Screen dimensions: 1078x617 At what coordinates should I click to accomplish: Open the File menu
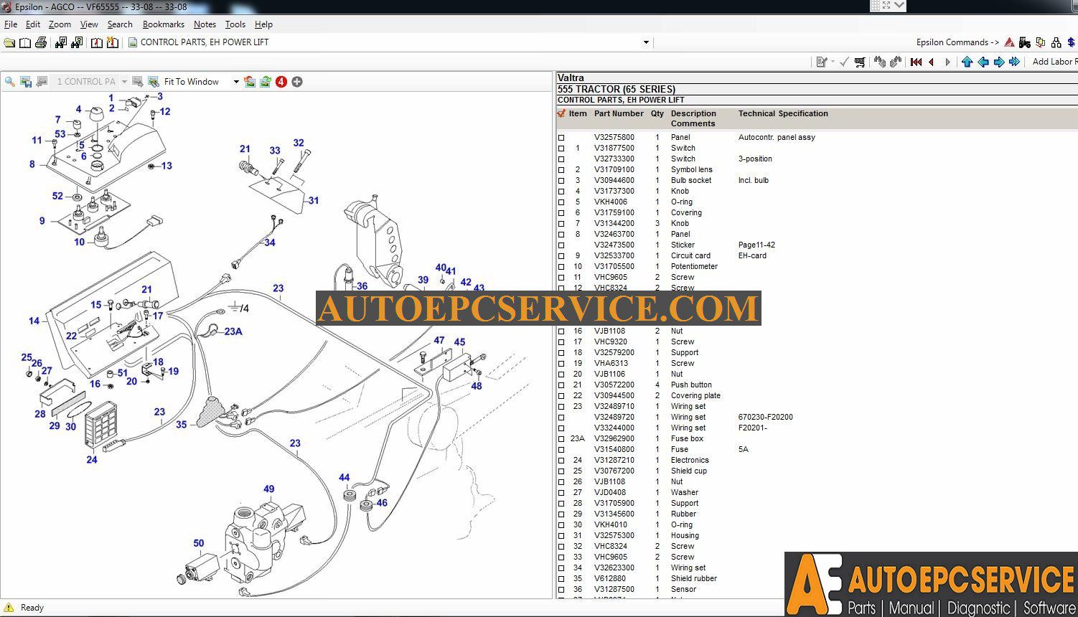click(x=11, y=24)
